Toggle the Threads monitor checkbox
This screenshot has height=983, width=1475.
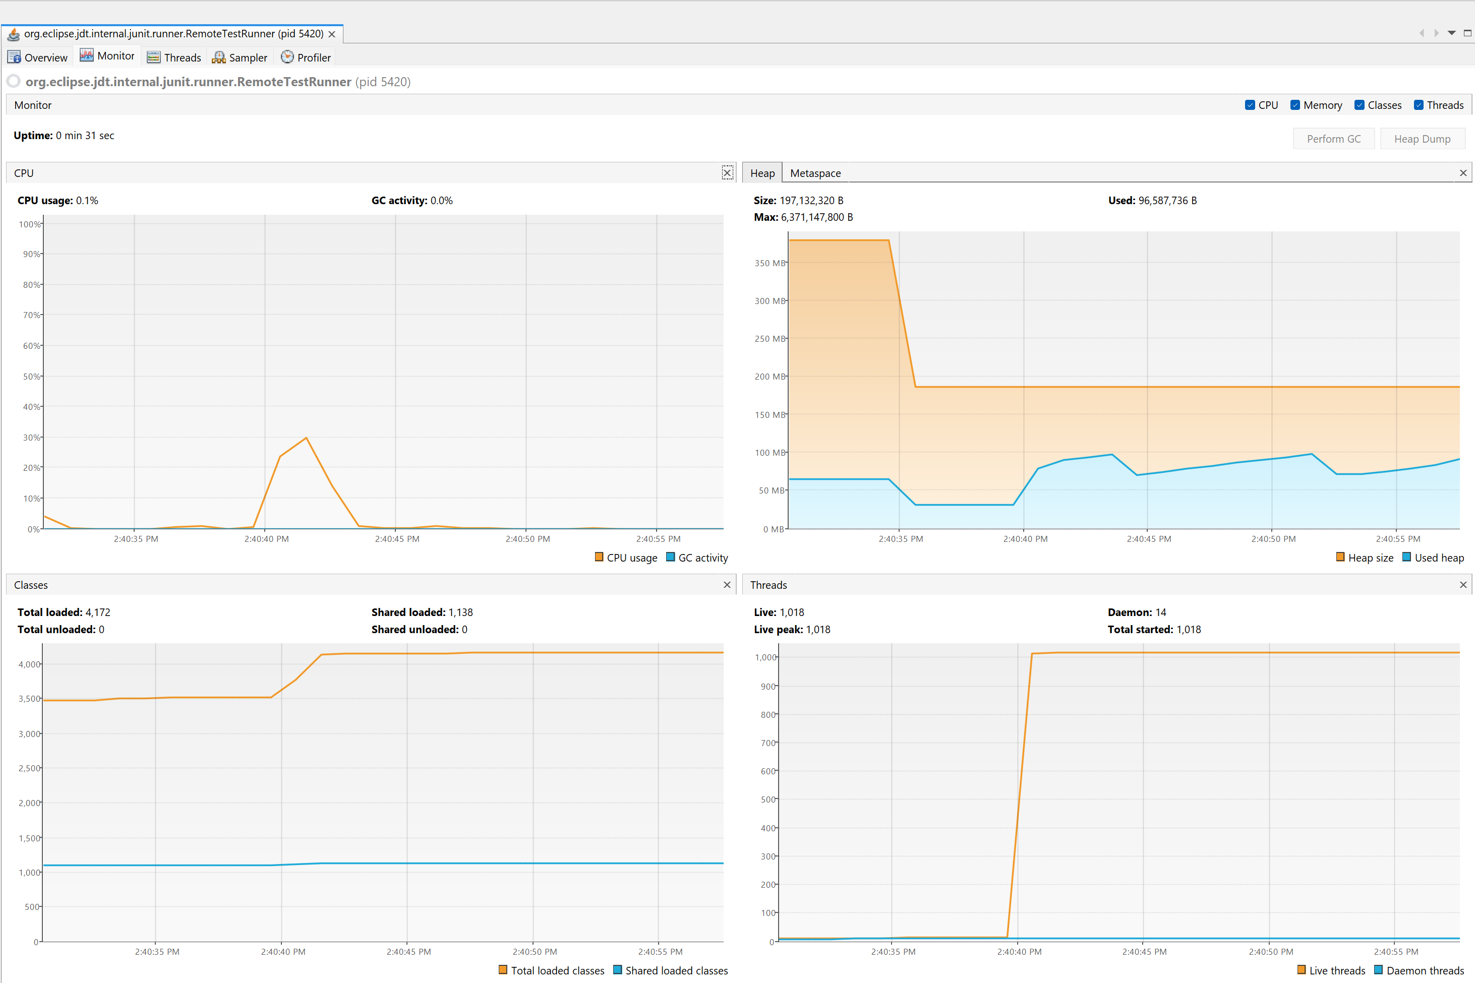coord(1419,105)
